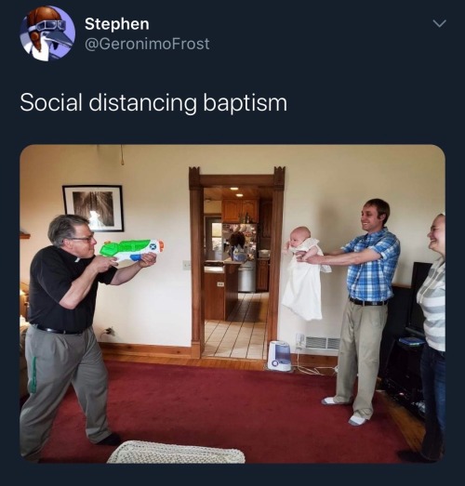Open the display name Stephen
This screenshot has width=465, height=486.
[x=117, y=24]
